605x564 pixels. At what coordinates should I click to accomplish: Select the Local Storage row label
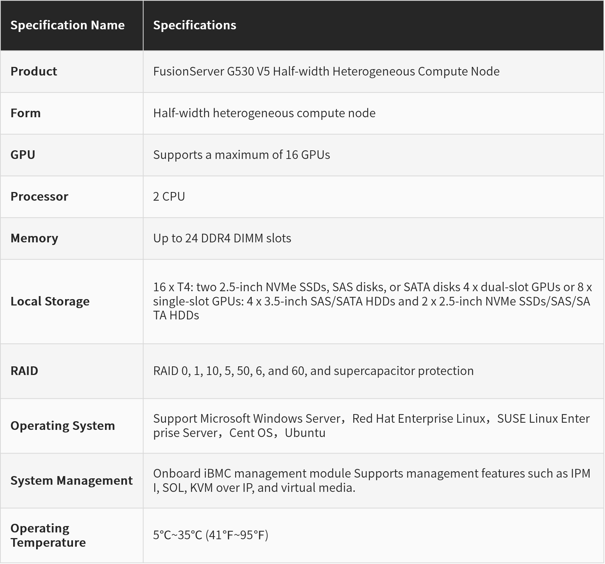pos(50,301)
